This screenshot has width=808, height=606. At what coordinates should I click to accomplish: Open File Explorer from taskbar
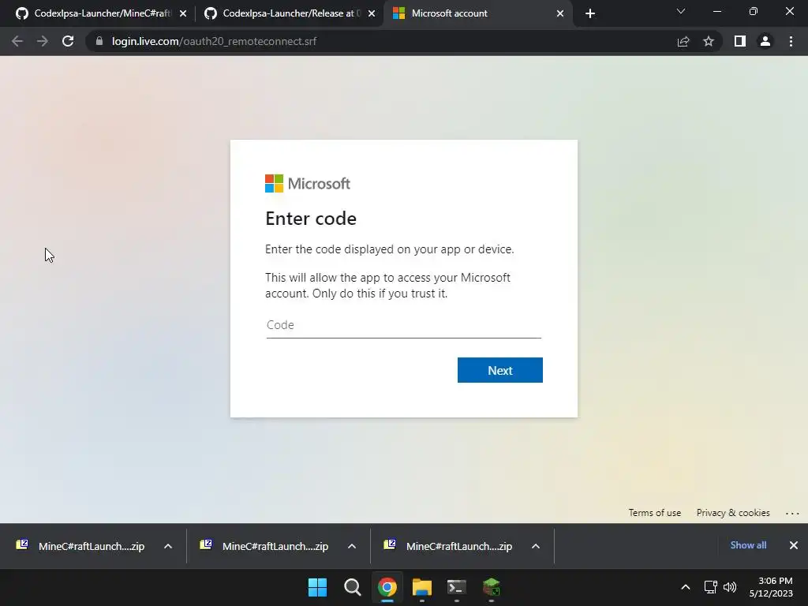[x=422, y=587]
